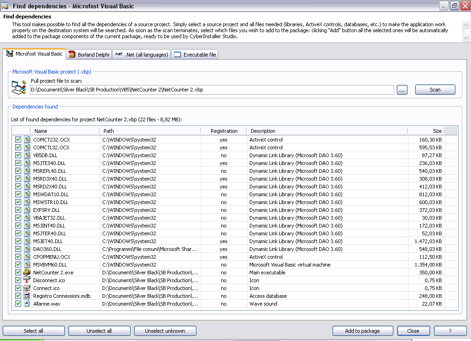Switch to the Microfost Visual Basic tab
Viewport: 471px width, 341px height.
(34, 54)
